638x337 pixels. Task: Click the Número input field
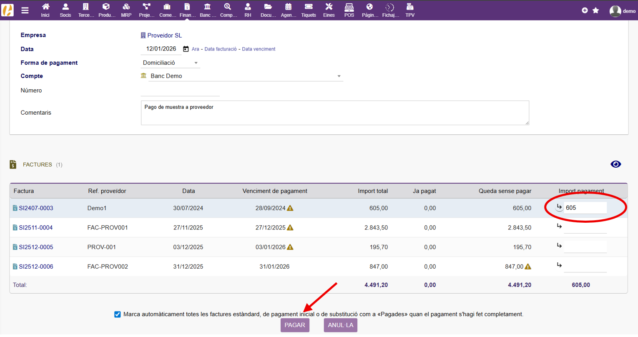point(180,91)
